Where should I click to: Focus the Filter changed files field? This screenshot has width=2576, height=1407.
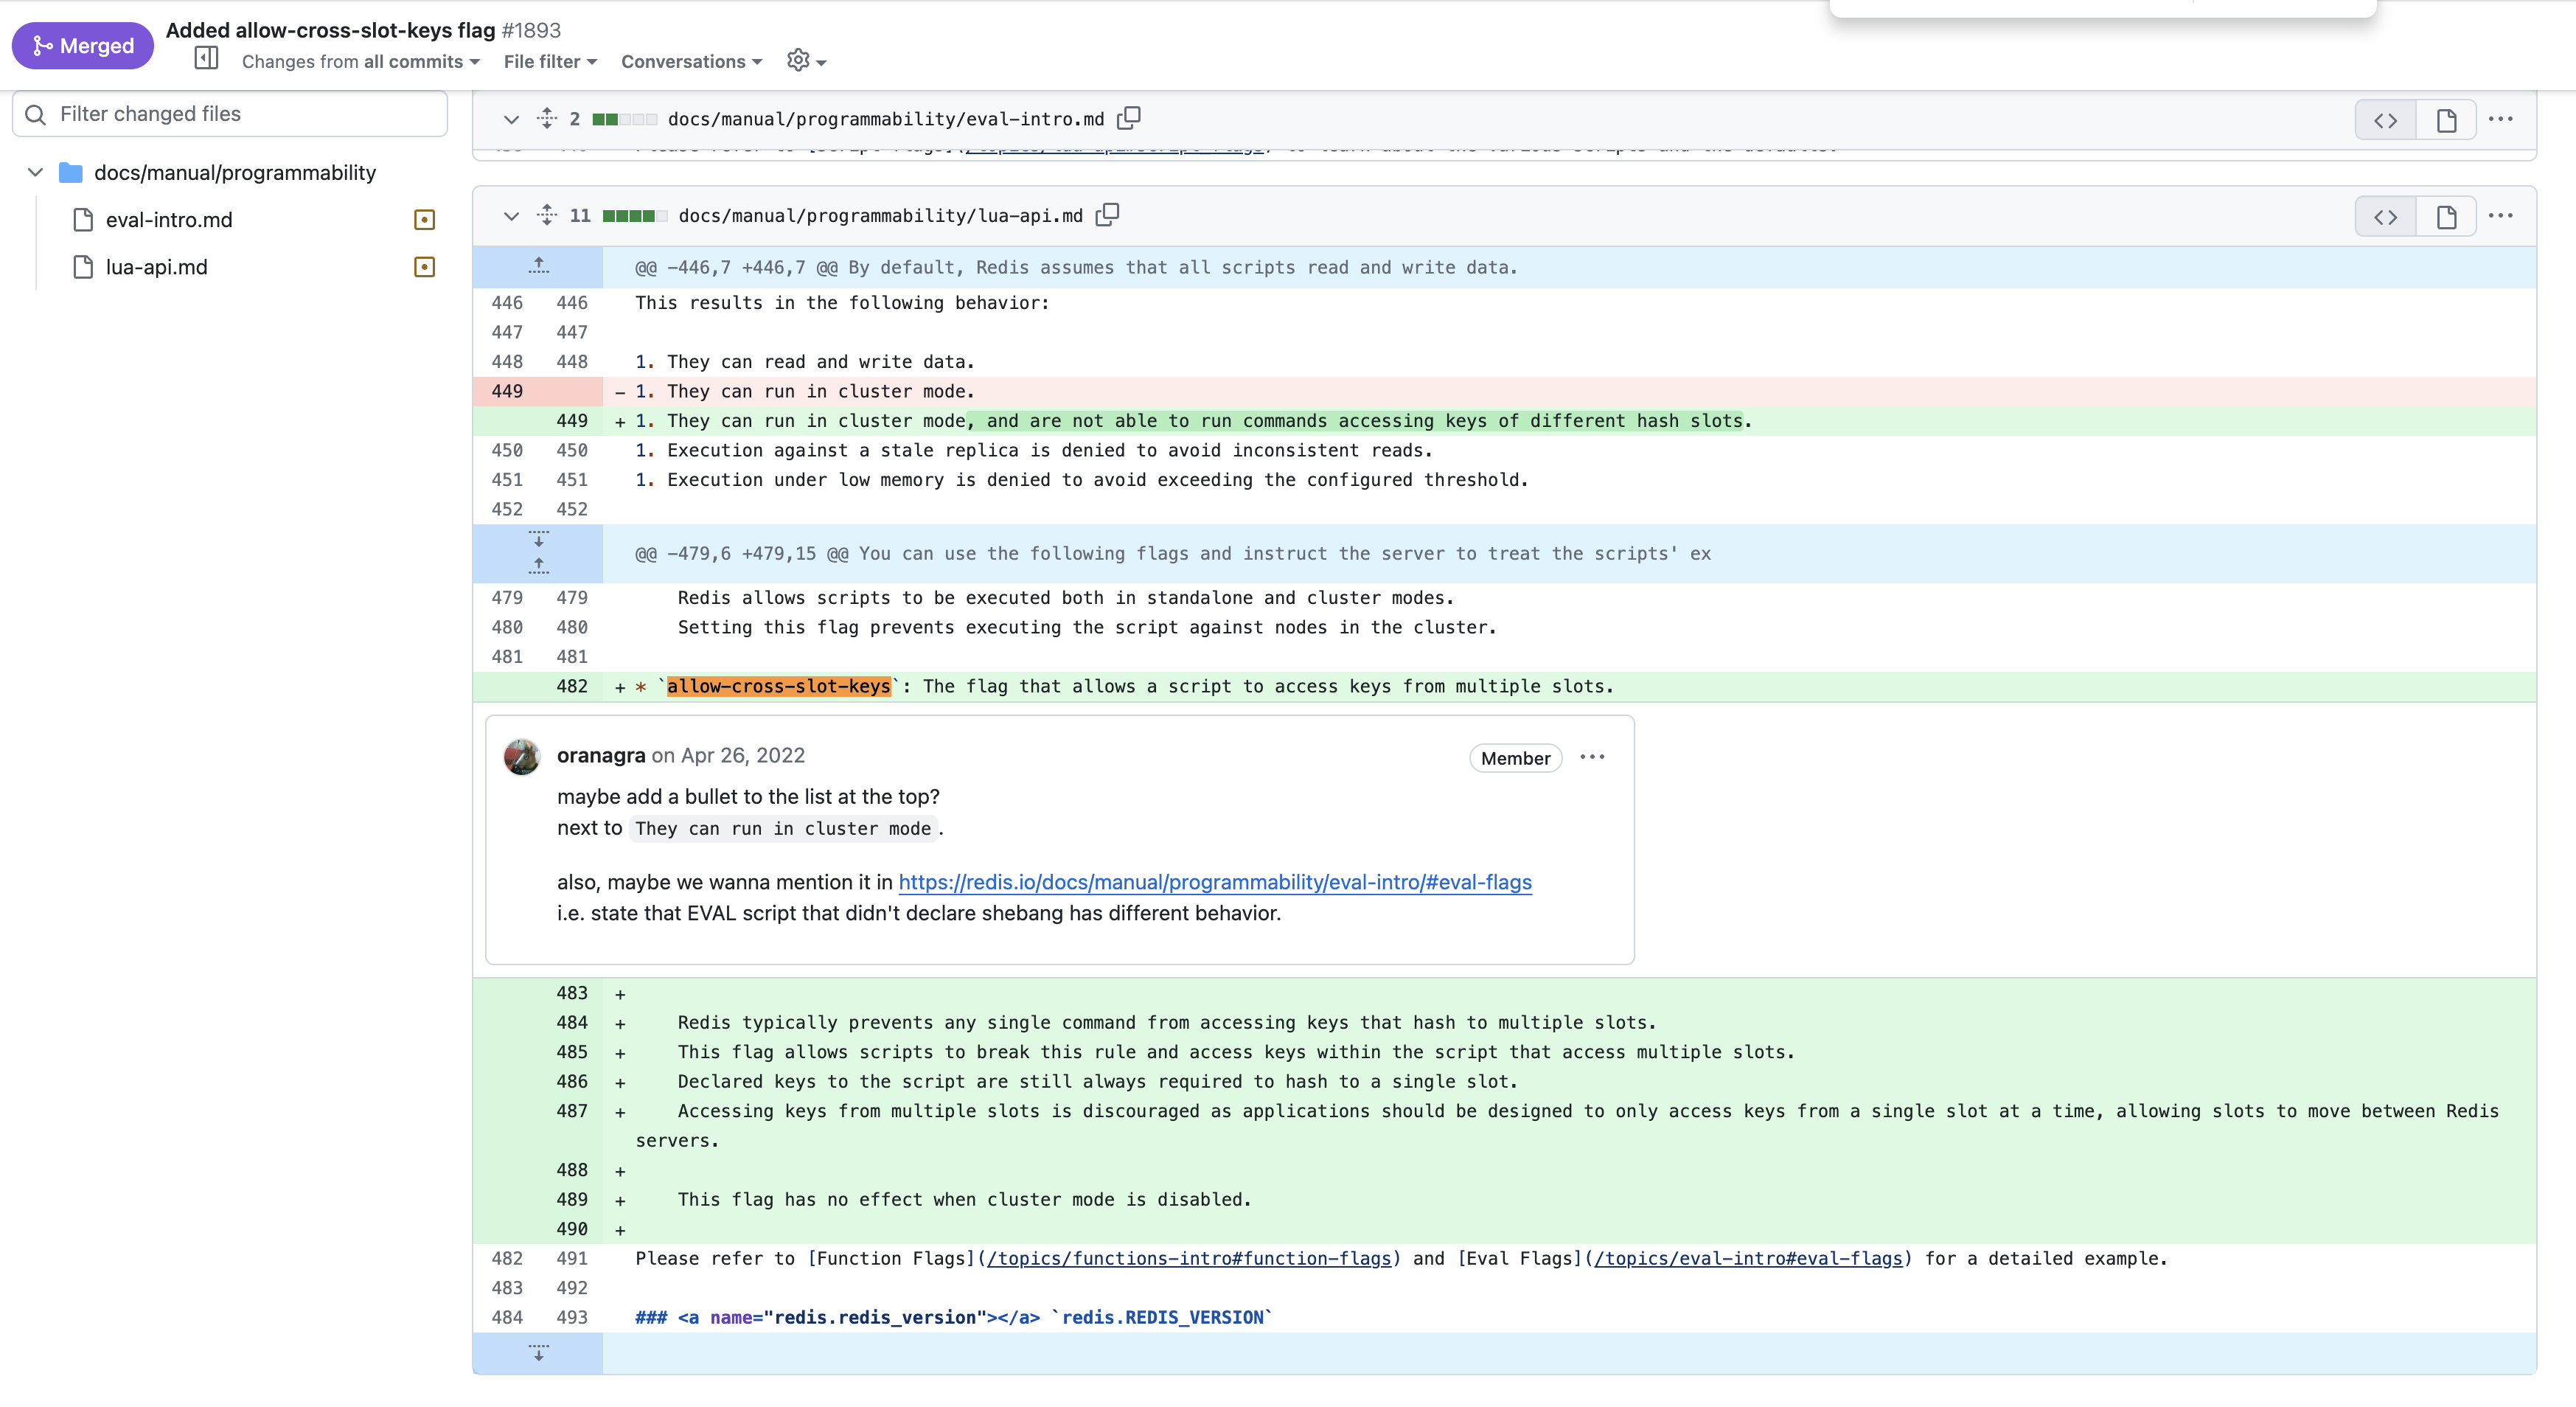(x=230, y=114)
